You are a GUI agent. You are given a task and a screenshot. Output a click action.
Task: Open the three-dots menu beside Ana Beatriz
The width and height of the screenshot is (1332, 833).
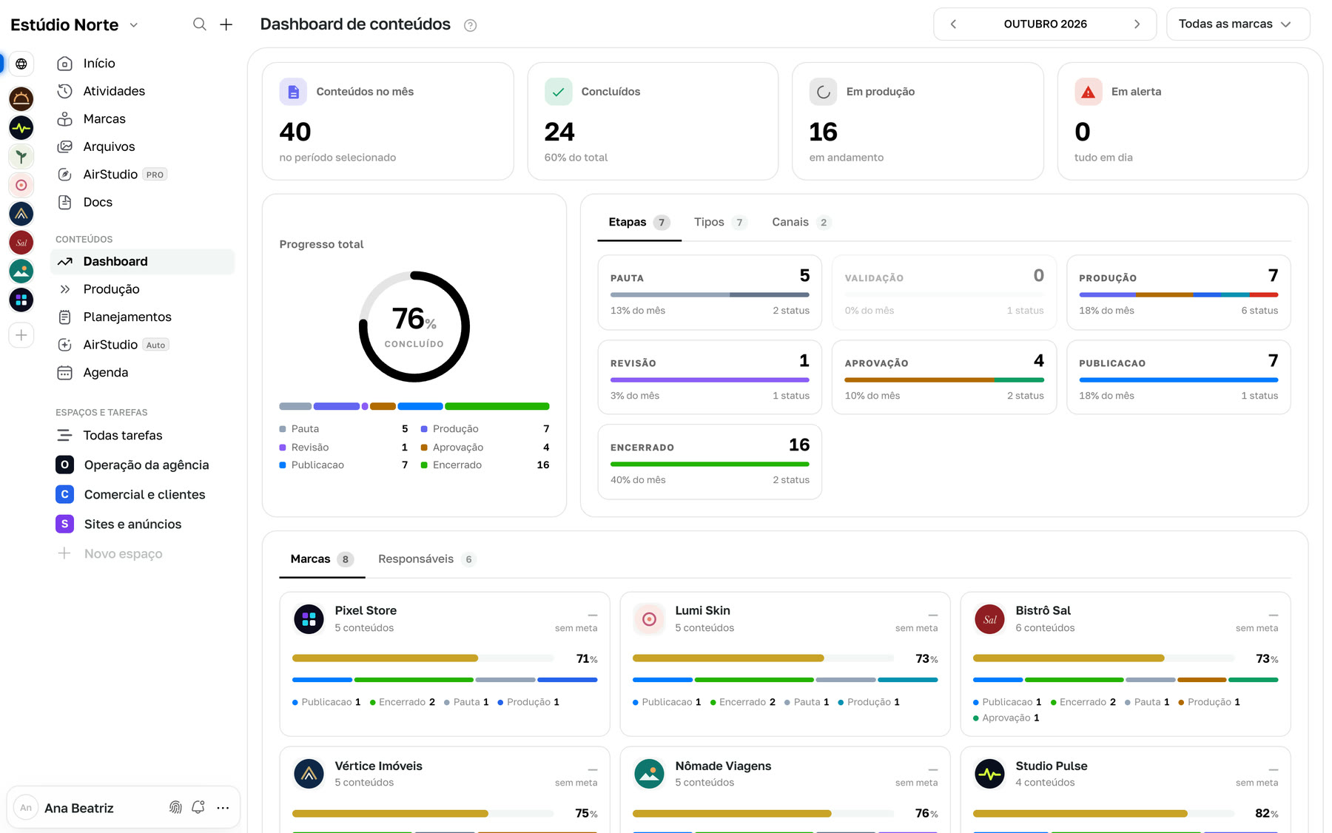click(x=223, y=807)
